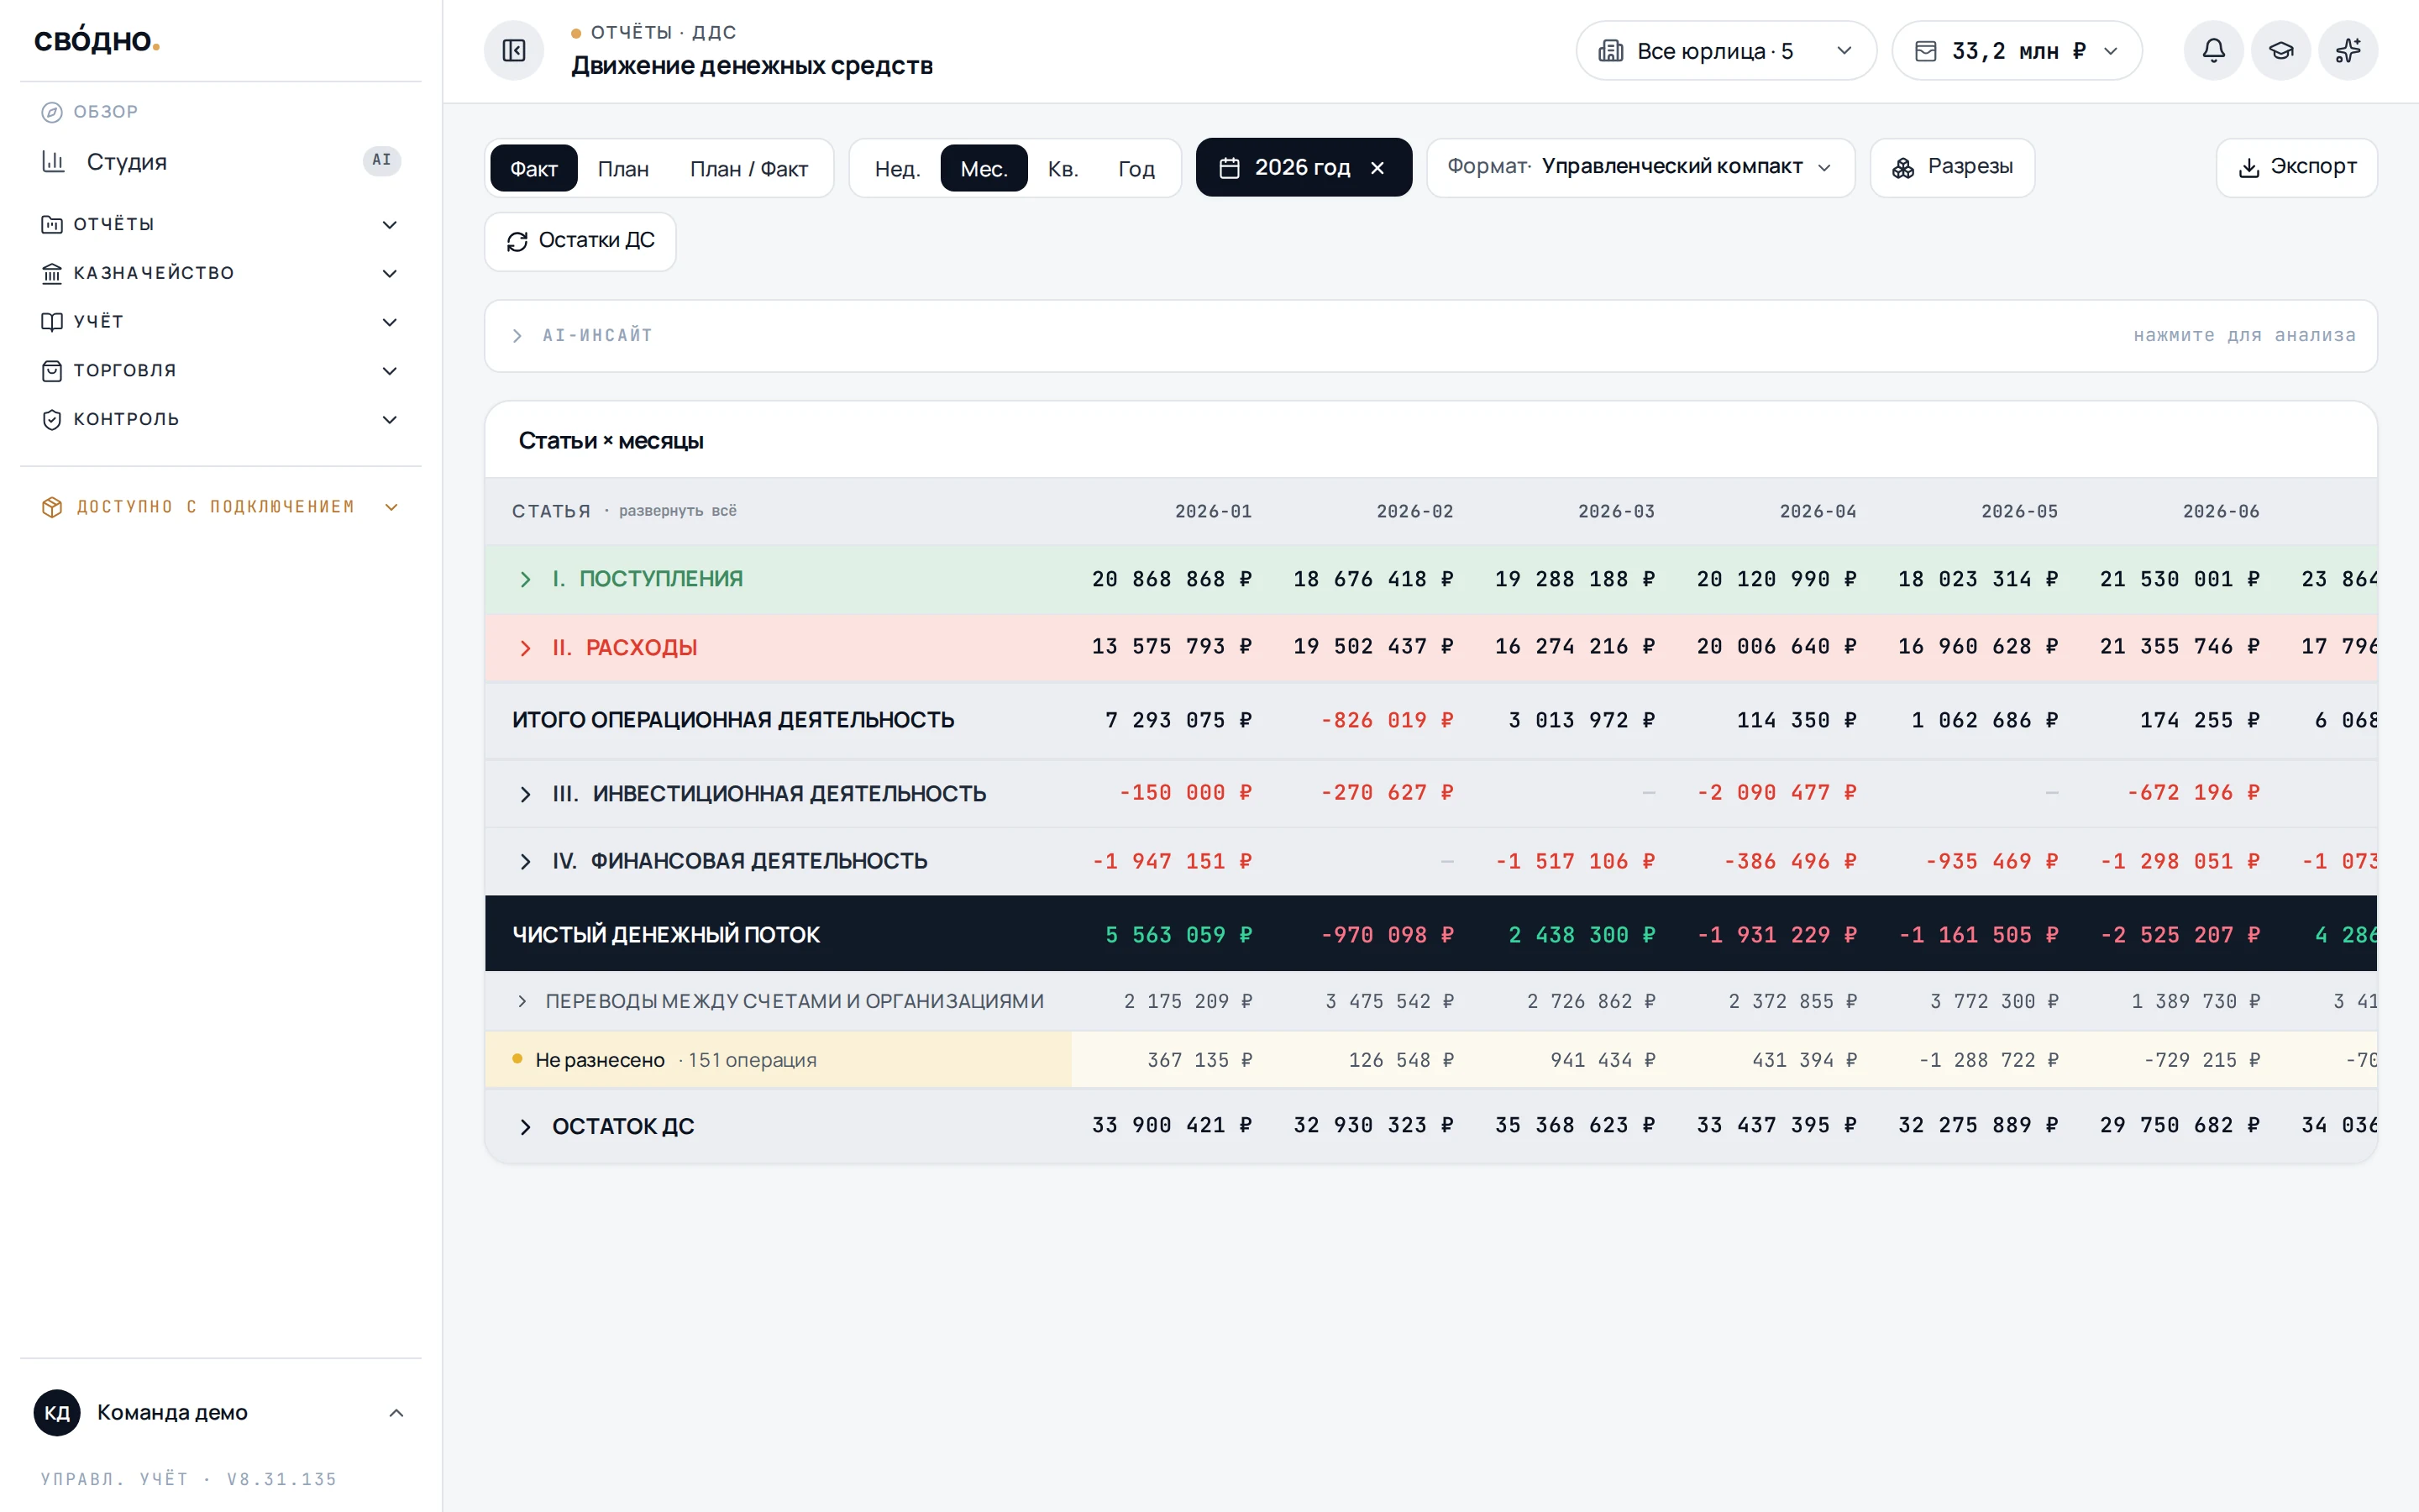Expand III. Инвестиционная деятельность row
Viewport: 2419px width, 1512px height.
pyautogui.click(x=526, y=794)
